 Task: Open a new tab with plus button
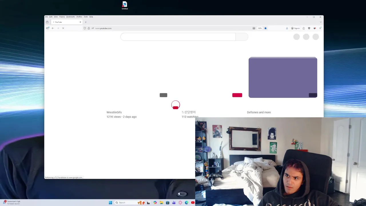click(86, 22)
